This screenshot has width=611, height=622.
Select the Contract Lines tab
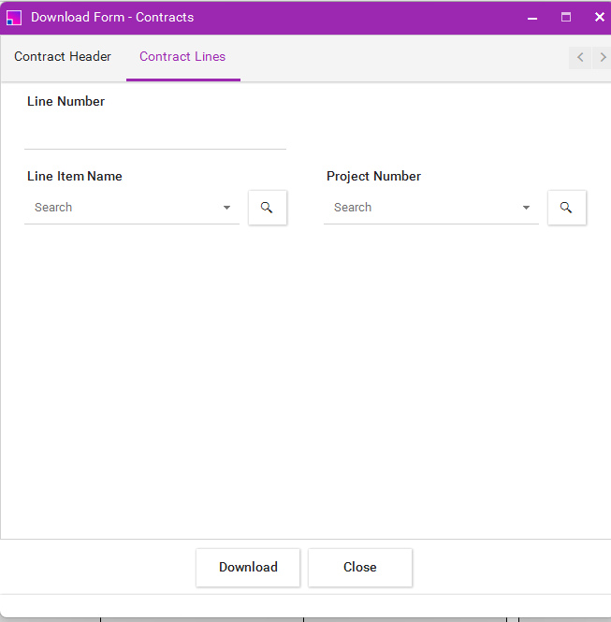(x=182, y=57)
